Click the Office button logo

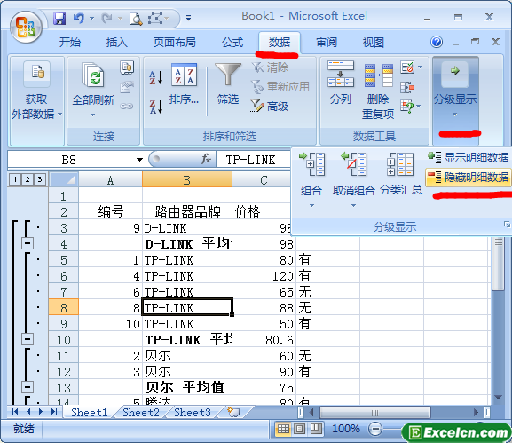tap(26, 28)
